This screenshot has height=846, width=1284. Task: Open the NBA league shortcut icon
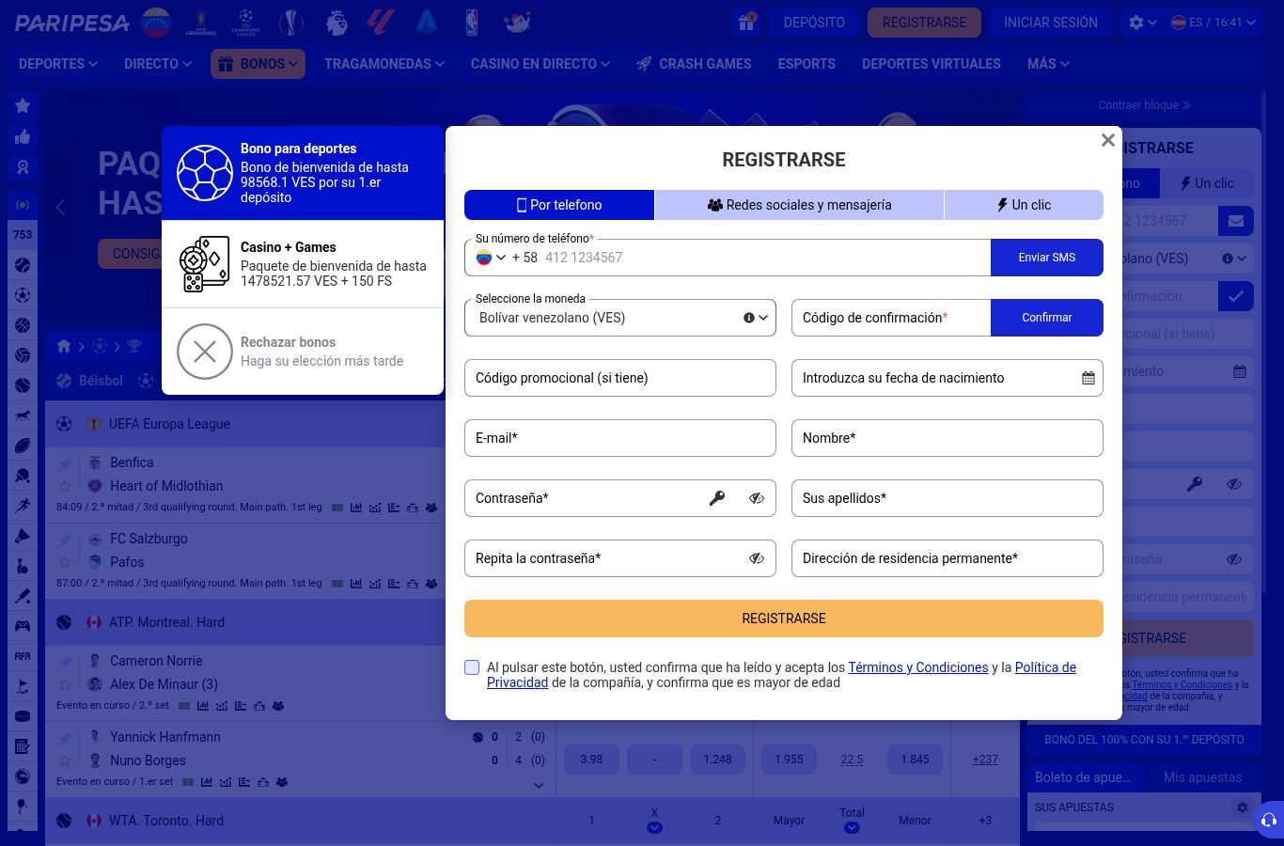(472, 22)
